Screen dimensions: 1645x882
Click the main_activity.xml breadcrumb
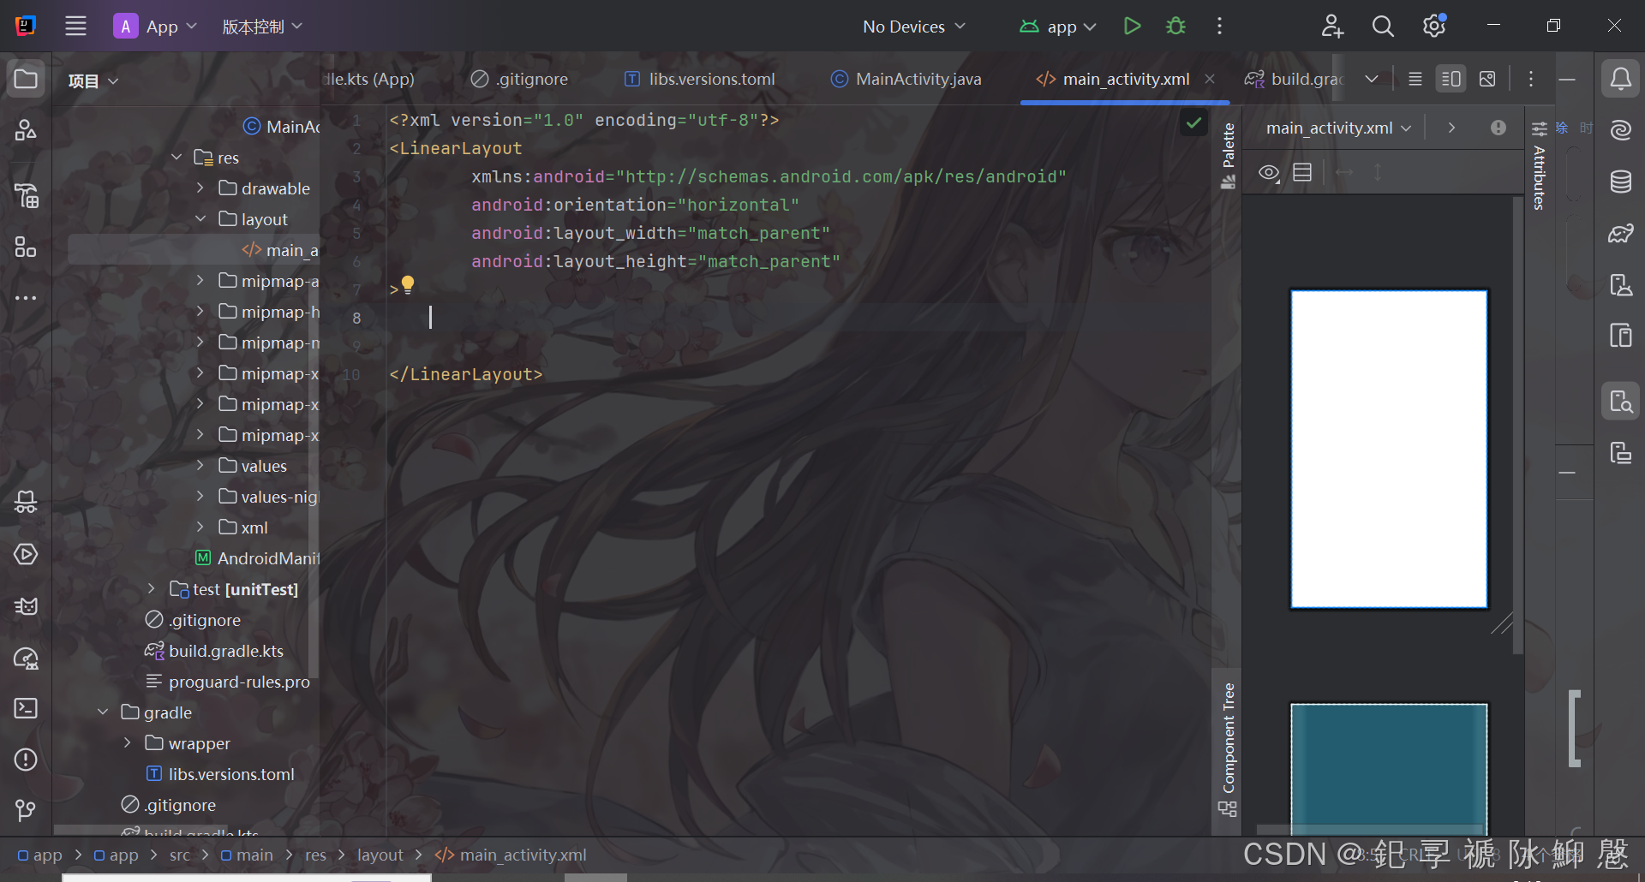coord(511,855)
